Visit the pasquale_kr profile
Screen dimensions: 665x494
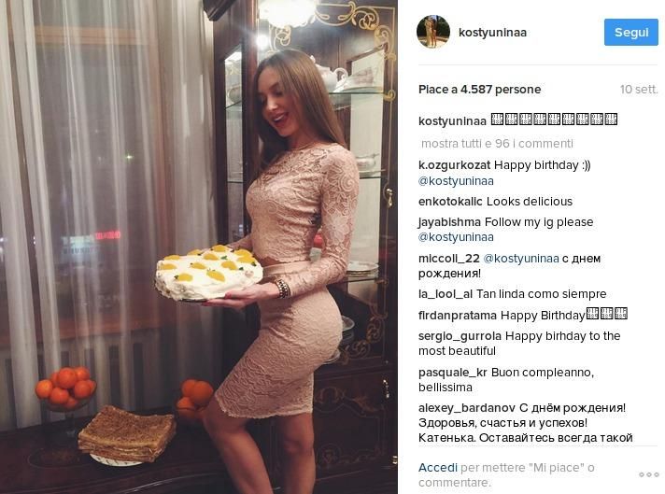point(453,373)
